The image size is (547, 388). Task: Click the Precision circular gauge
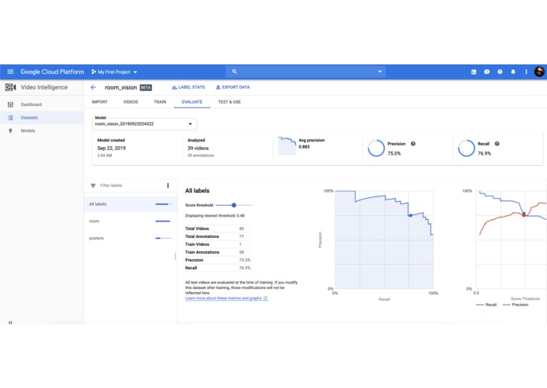pyautogui.click(x=376, y=148)
